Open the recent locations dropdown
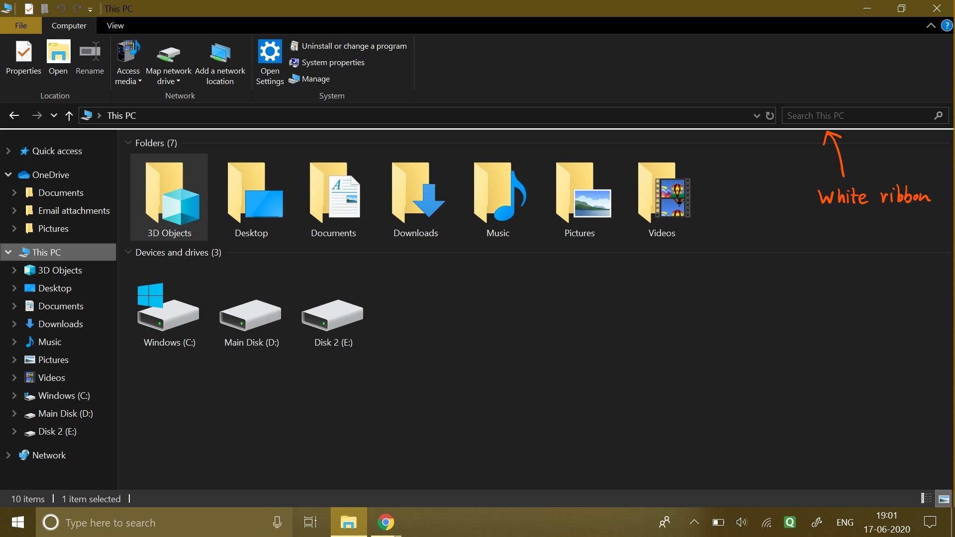The height and width of the screenshot is (537, 955). click(x=54, y=115)
